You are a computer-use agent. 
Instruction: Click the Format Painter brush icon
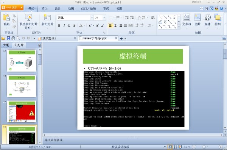coord(14,27)
